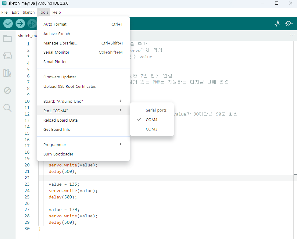Select the checked COM4 serial port
This screenshot has width=297, height=239.
[x=152, y=120]
